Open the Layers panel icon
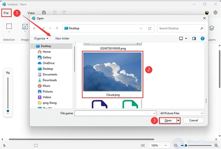The image size is (221, 149). (212, 28)
